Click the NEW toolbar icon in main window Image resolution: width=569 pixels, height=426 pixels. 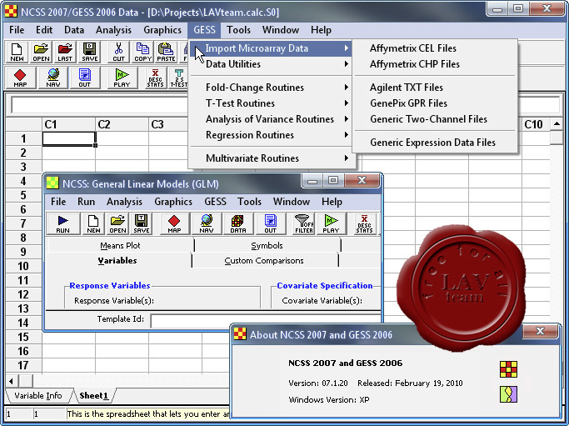point(17,53)
